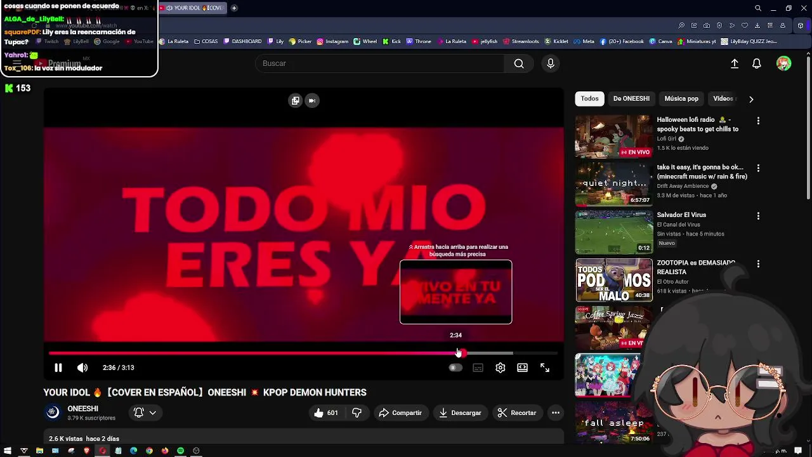The width and height of the screenshot is (812, 457).
Task: Select the Música pop filter chip
Action: pos(681,98)
